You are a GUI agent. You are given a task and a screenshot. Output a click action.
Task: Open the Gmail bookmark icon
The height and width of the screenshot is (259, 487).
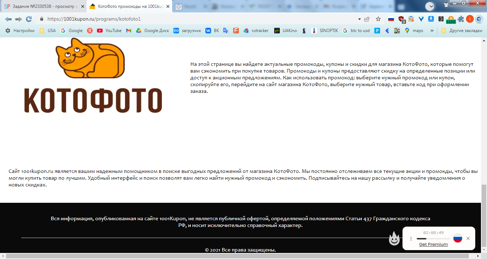pyautogui.click(x=129, y=31)
